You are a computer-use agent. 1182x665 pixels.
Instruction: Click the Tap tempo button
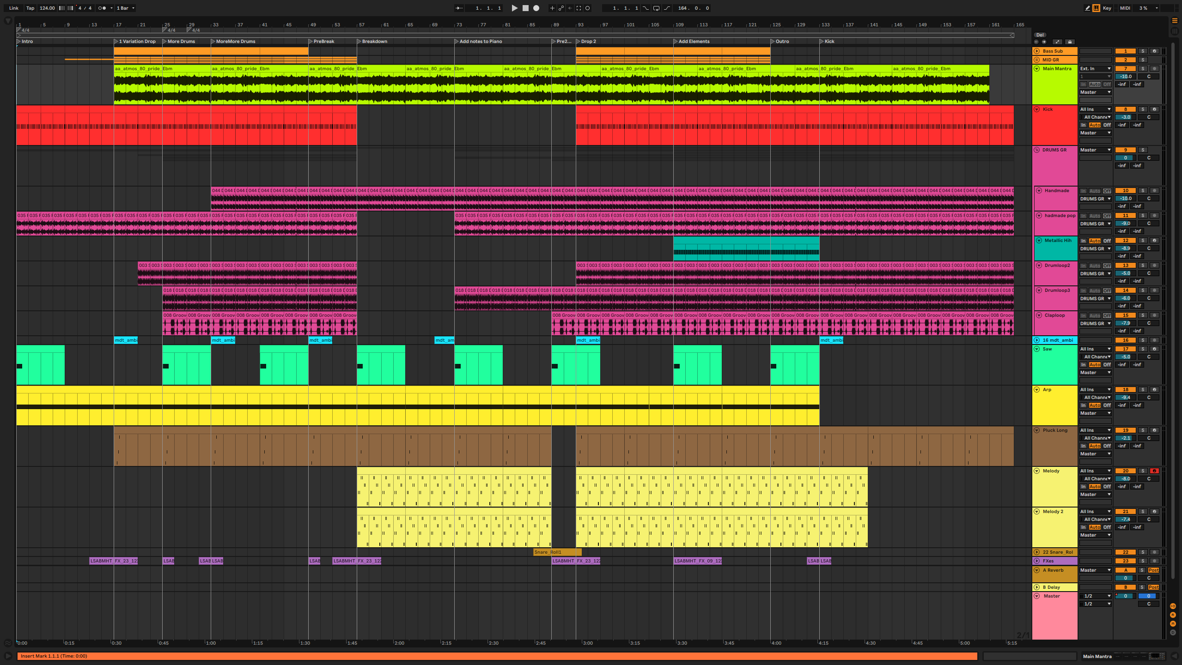tap(30, 8)
